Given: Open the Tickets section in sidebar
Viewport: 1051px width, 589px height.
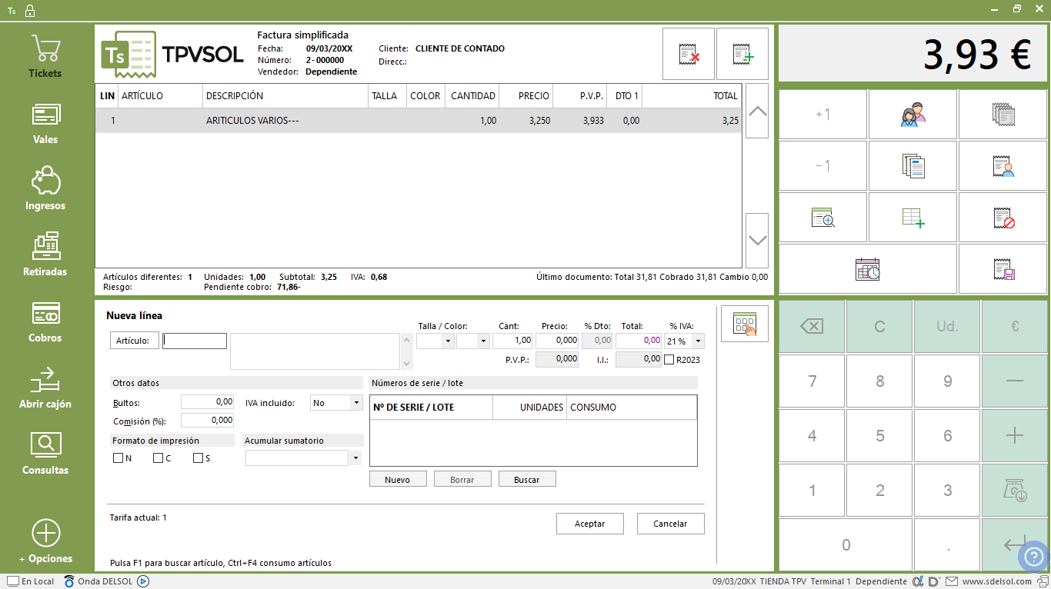Looking at the screenshot, I should (45, 57).
